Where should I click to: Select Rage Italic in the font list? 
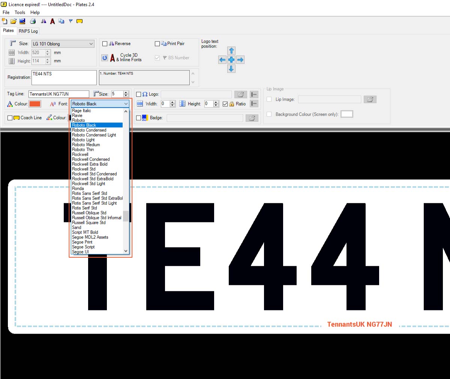(97, 110)
